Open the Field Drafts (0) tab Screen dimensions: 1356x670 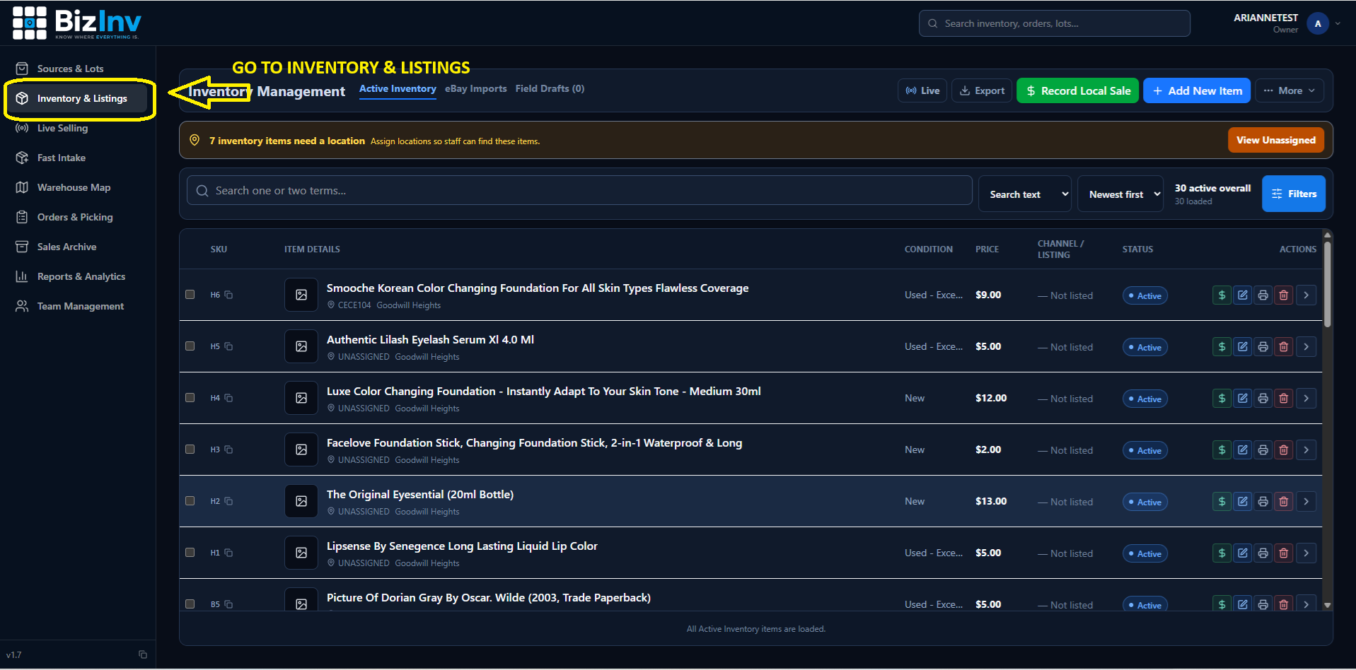550,88
